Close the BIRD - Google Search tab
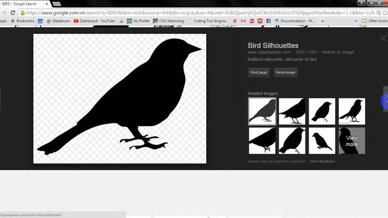This screenshot has height=218, width=388. (47, 4)
